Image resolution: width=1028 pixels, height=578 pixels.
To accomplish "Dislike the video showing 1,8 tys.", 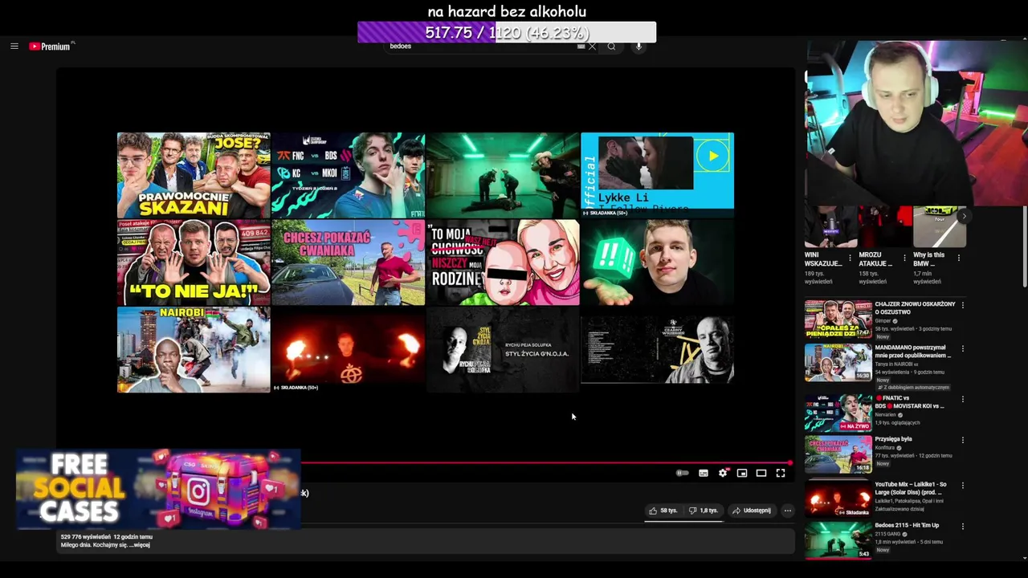I will tap(704, 511).
